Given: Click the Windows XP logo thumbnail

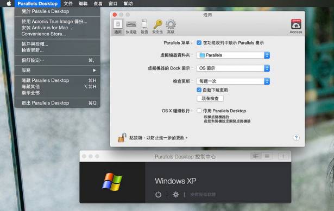Looking at the screenshot, I should coord(112,182).
